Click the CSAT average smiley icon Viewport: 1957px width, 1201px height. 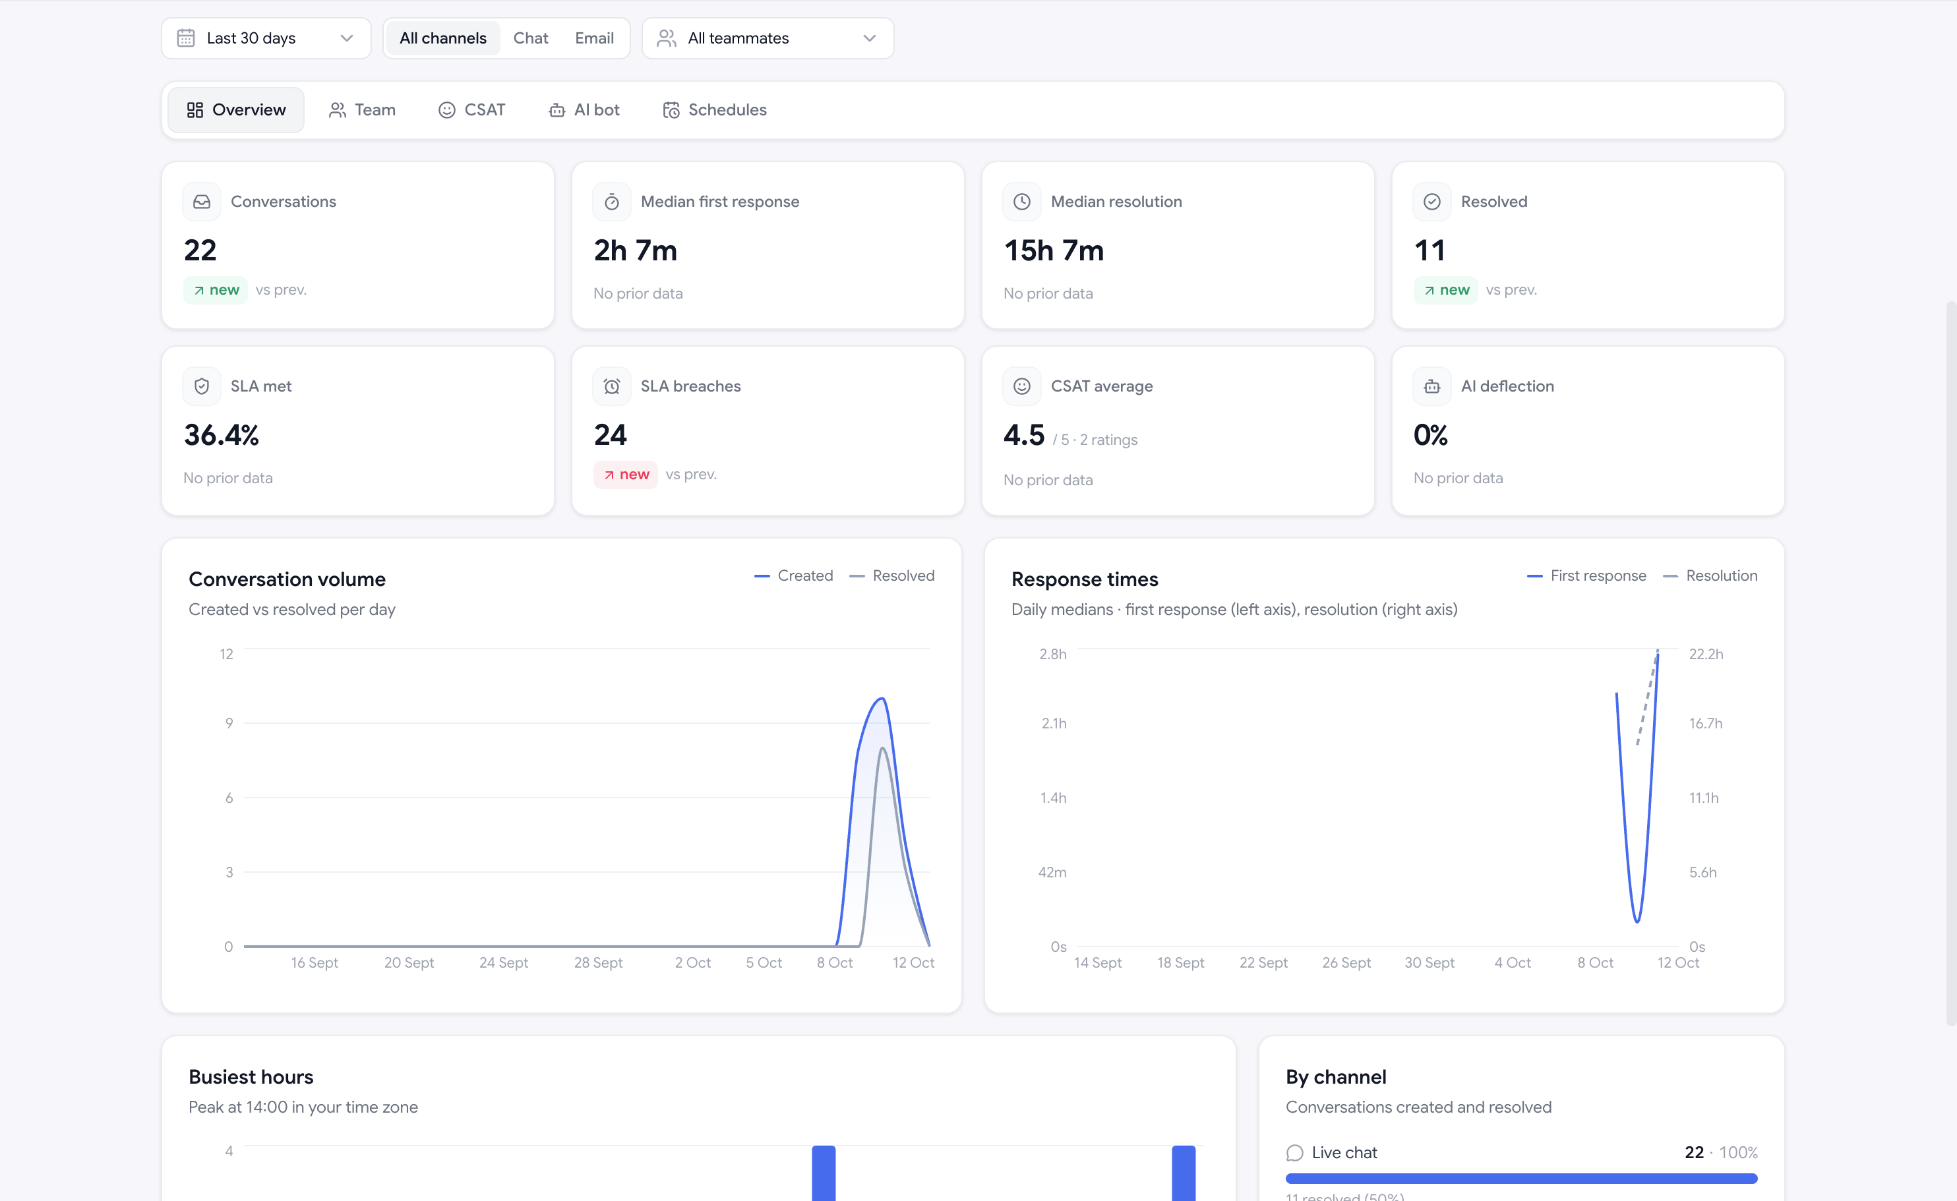pos(1022,386)
